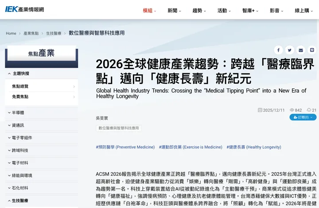Click the download icon beside 21

[x=309, y=110]
